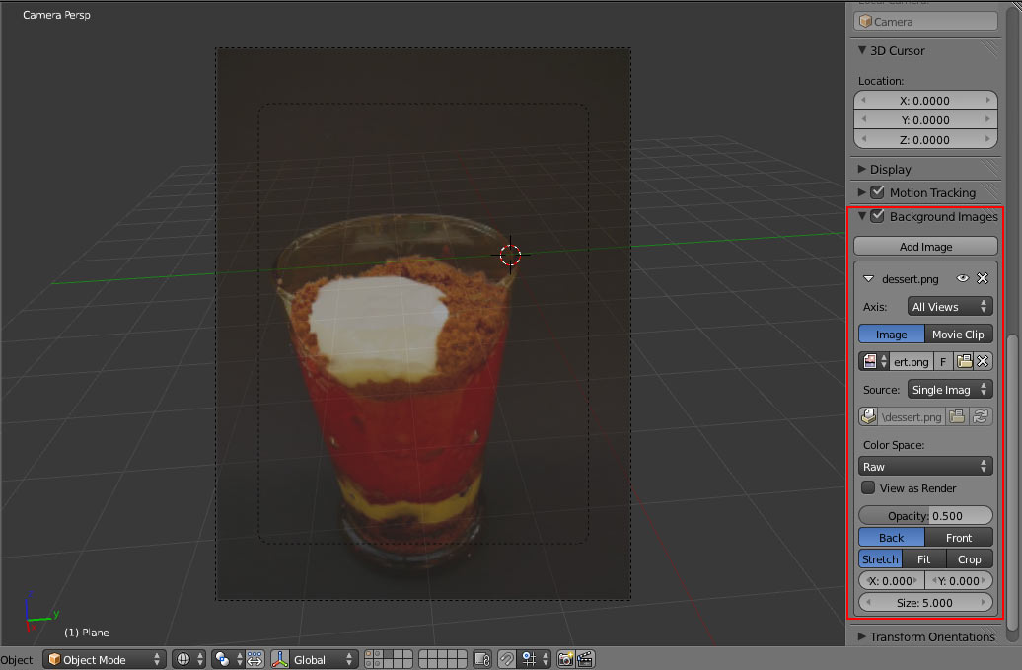
Task: Enable the View as Render checkbox
Action: 868,487
